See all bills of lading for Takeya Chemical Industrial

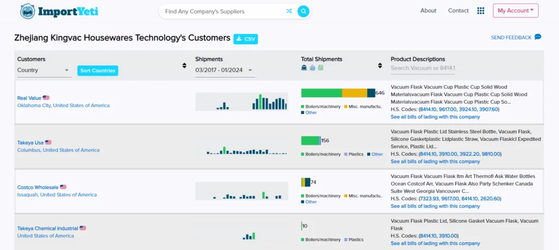435,243
